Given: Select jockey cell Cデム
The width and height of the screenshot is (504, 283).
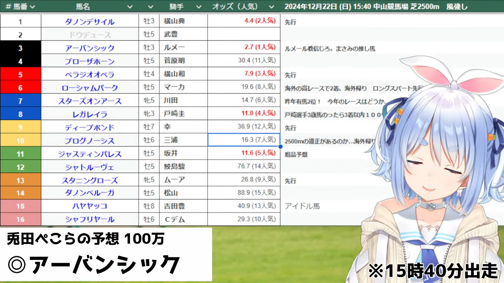Looking at the screenshot, I should click(183, 219).
